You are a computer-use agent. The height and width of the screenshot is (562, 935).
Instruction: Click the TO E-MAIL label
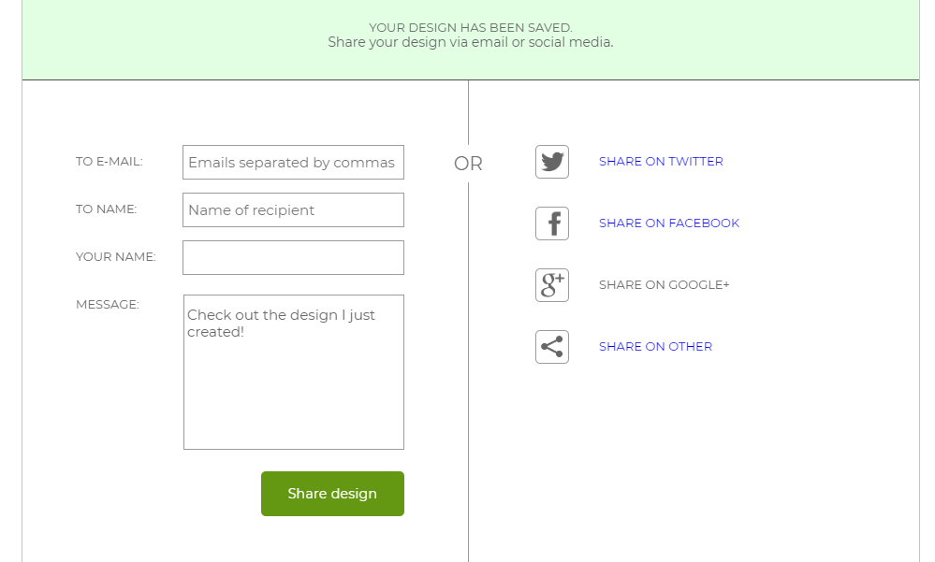tap(110, 162)
